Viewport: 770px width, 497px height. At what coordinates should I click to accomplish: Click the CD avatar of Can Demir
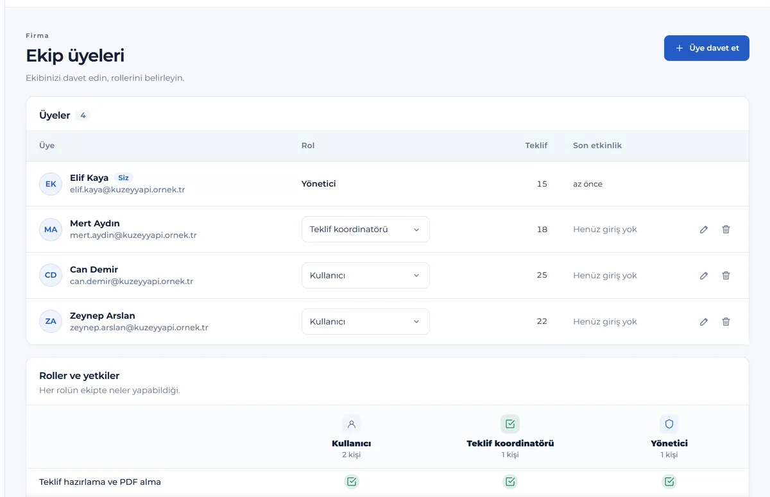(51, 276)
